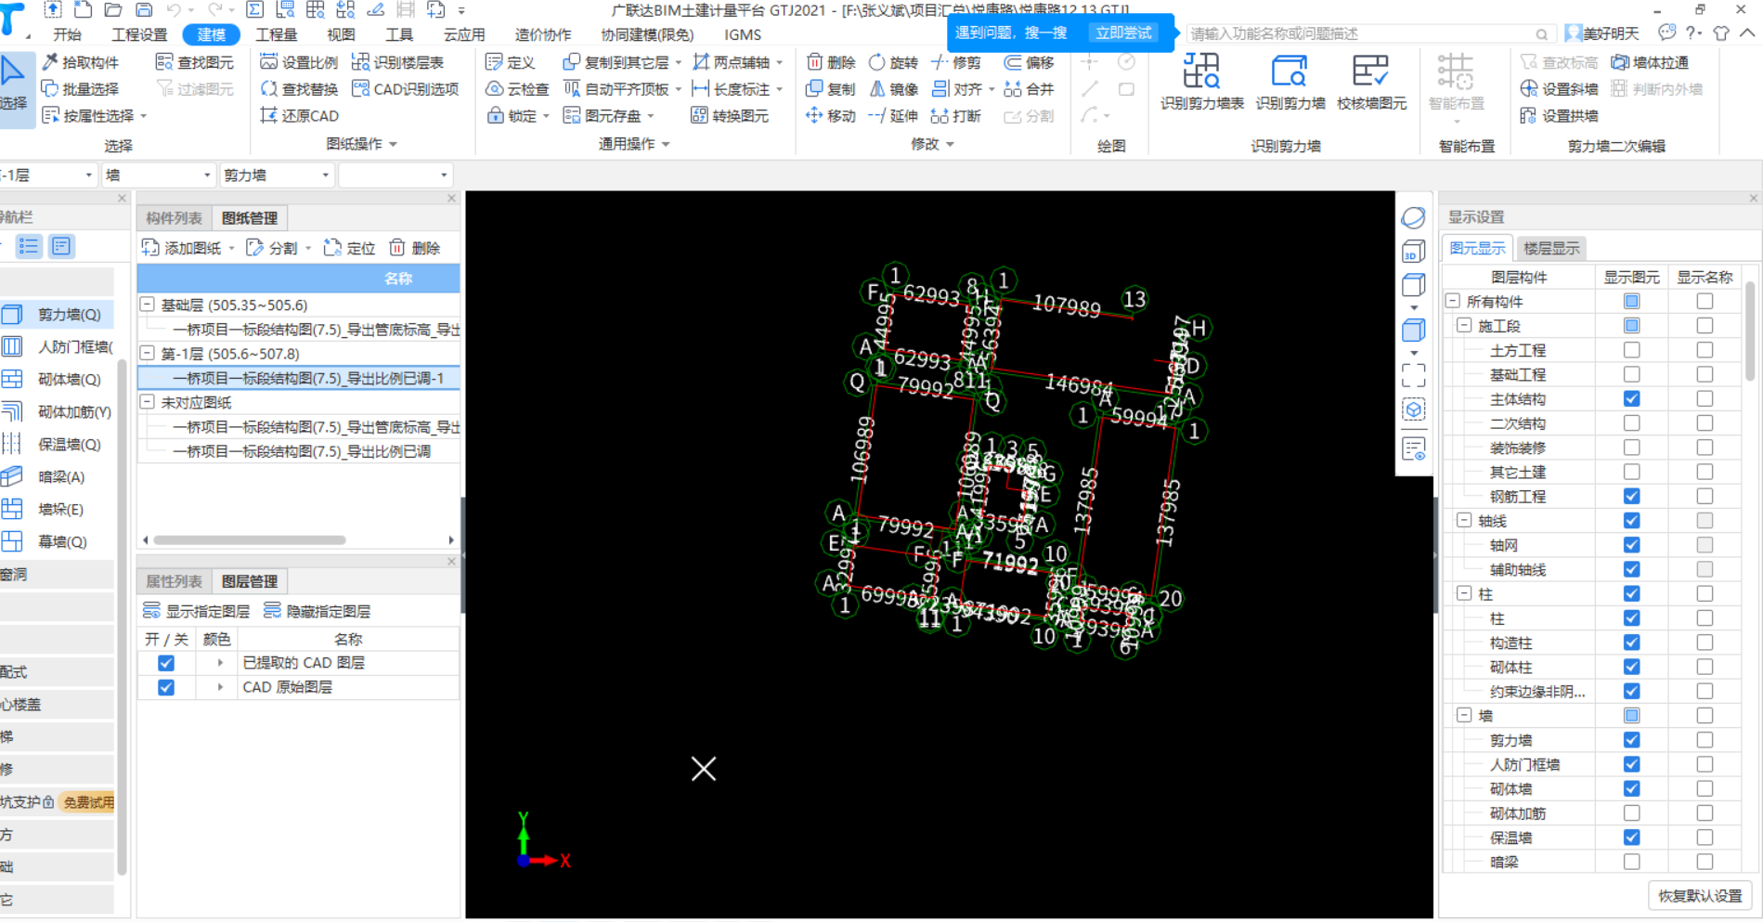The width and height of the screenshot is (1763, 922).
Task: Uncheck 主体结构 display element checkbox
Action: click(1631, 399)
